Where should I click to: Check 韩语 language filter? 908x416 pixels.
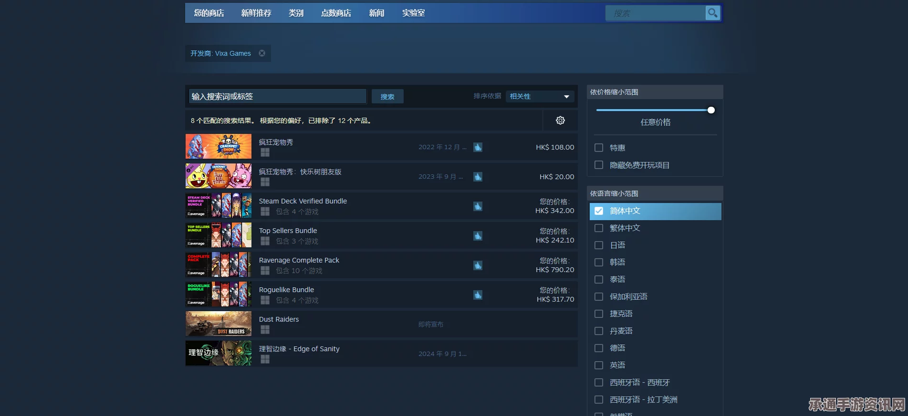click(x=599, y=262)
